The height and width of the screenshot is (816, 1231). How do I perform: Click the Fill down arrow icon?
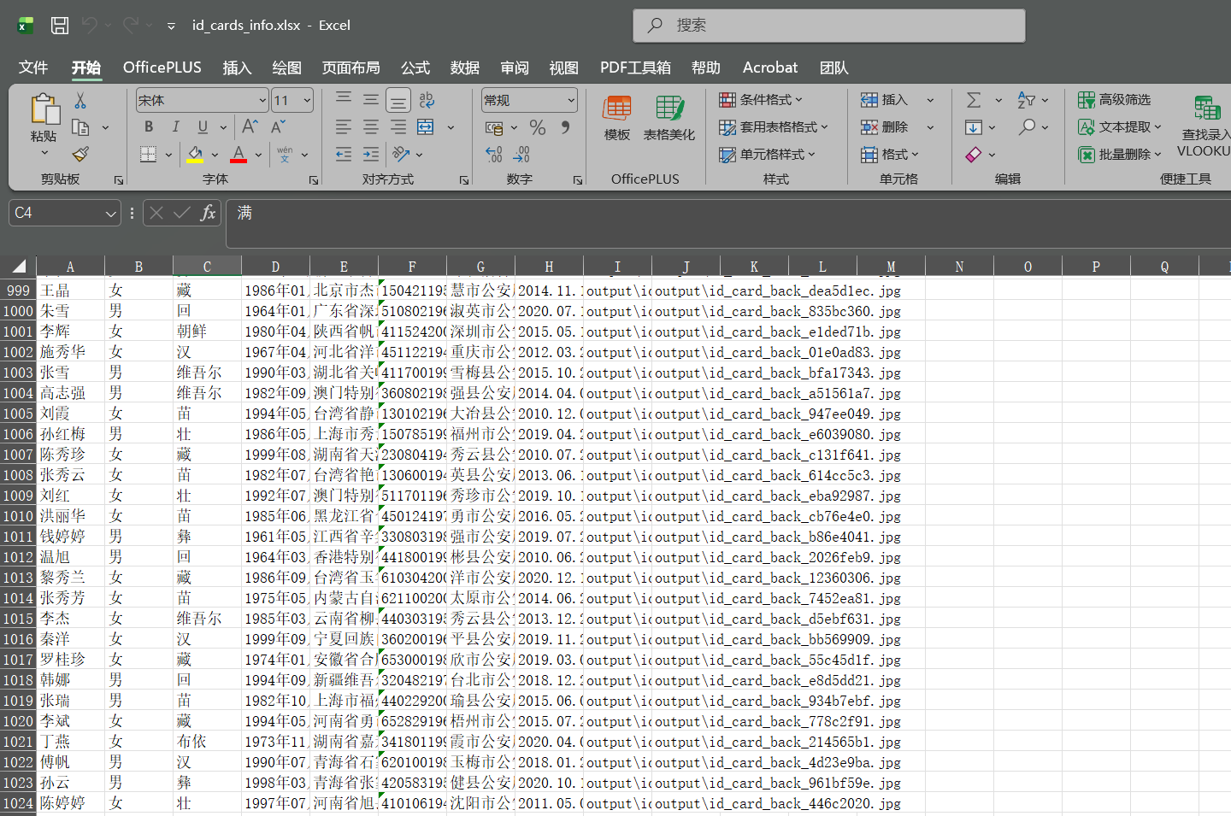(974, 127)
